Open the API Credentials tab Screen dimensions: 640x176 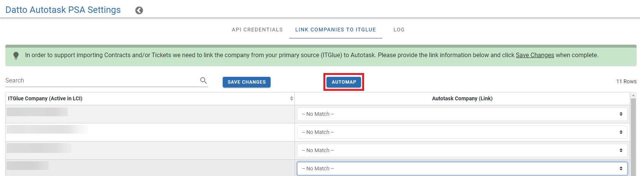[x=257, y=30]
